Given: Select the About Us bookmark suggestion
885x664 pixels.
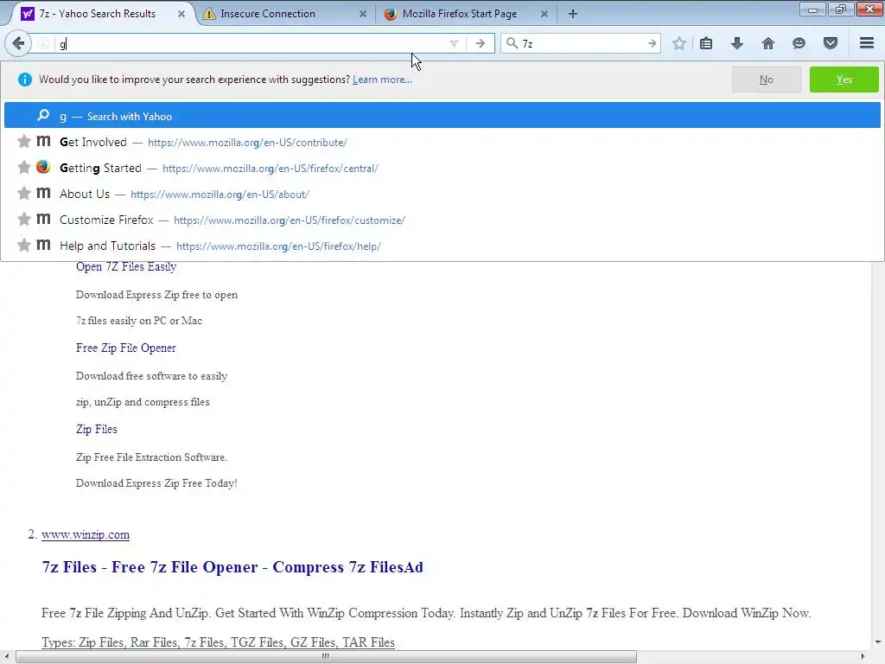Looking at the screenshot, I should 442,195.
